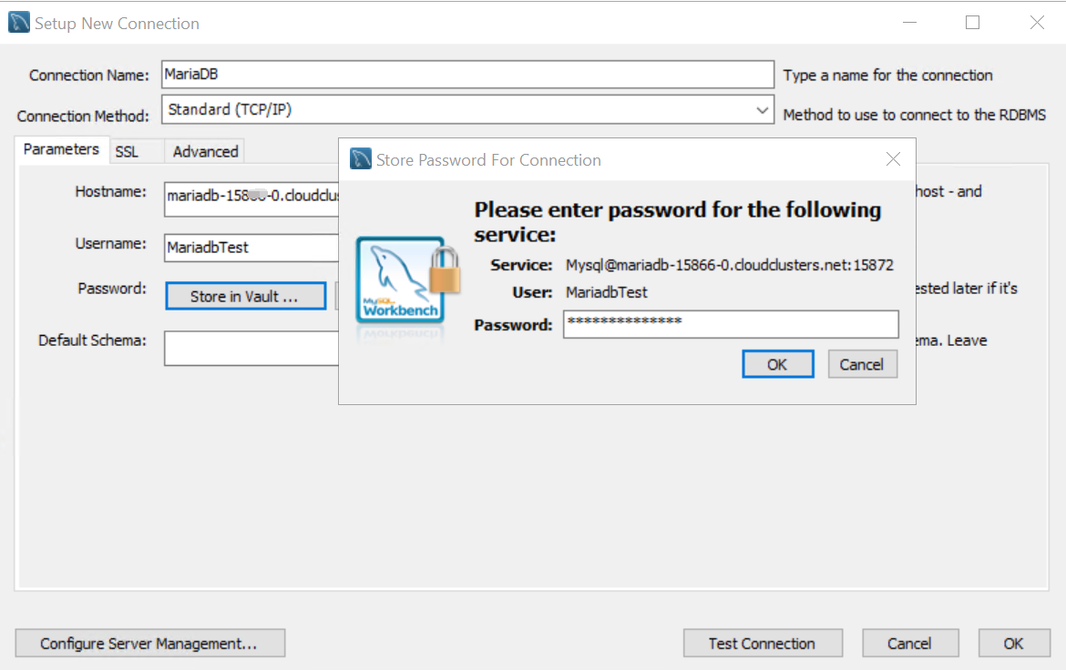This screenshot has width=1066, height=670.
Task: Select the Username text box
Action: 251,247
